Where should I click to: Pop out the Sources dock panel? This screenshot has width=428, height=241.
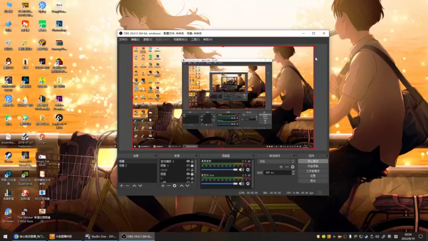[x=196, y=156]
